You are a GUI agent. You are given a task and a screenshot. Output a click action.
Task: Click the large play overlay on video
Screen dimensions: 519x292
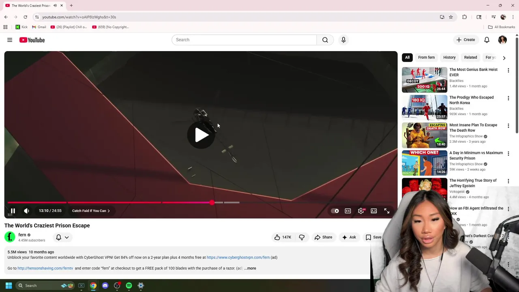[x=201, y=135]
